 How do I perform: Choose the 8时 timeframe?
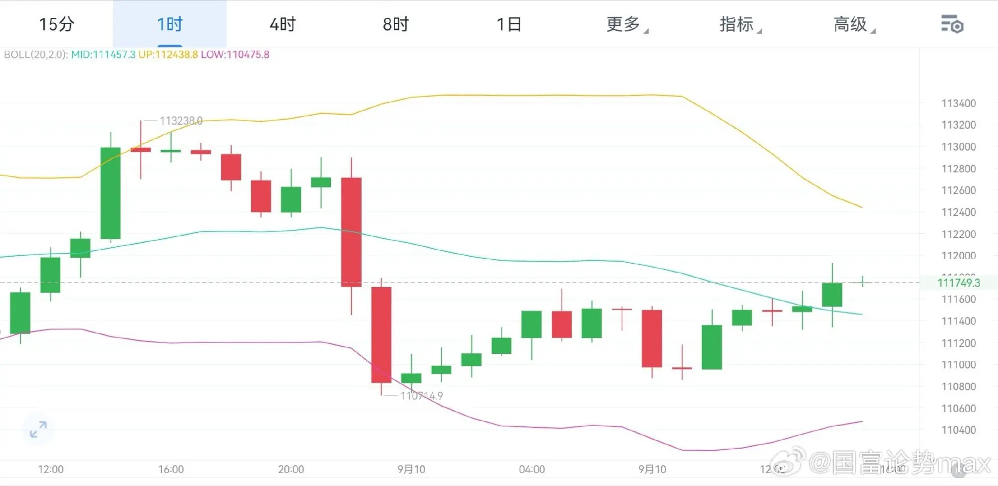[x=396, y=24]
